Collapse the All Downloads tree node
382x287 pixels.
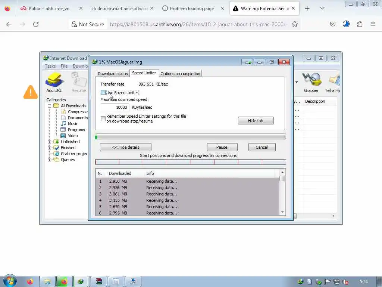click(x=50, y=106)
